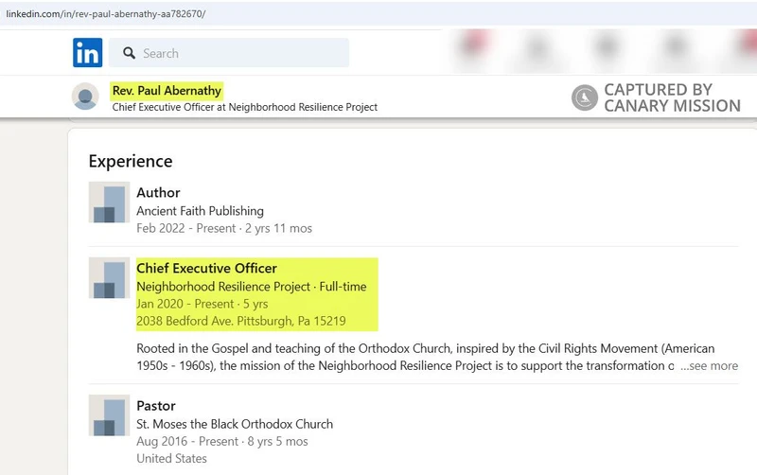Image resolution: width=757 pixels, height=475 pixels.
Task: Click the Chief Executive Officer job title
Action: coord(206,269)
